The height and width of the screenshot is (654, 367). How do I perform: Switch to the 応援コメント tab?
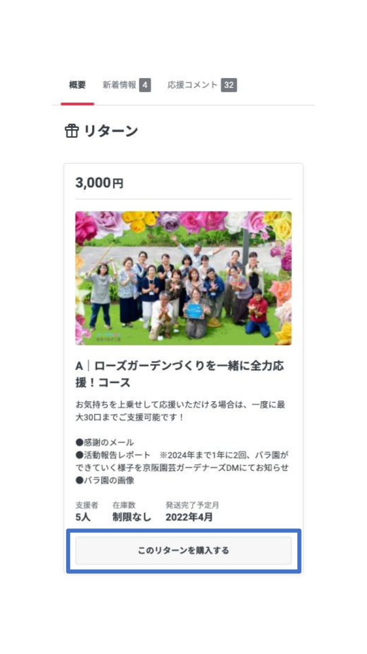[192, 85]
